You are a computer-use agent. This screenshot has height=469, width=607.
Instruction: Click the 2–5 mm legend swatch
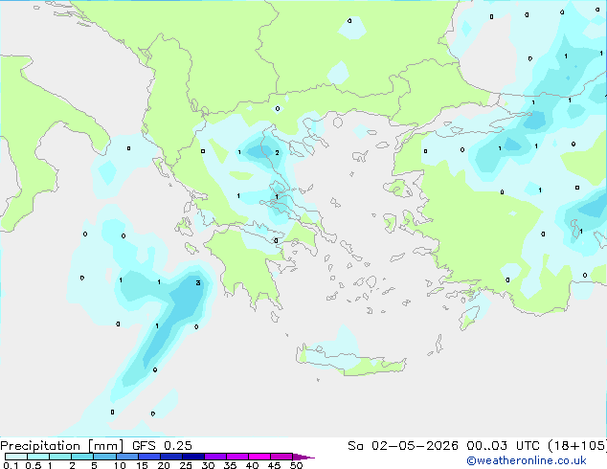tap(82, 457)
